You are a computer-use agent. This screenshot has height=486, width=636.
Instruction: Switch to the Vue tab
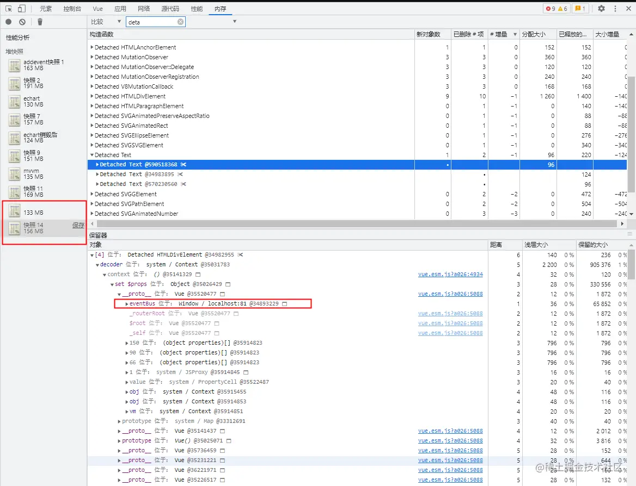coord(98,9)
